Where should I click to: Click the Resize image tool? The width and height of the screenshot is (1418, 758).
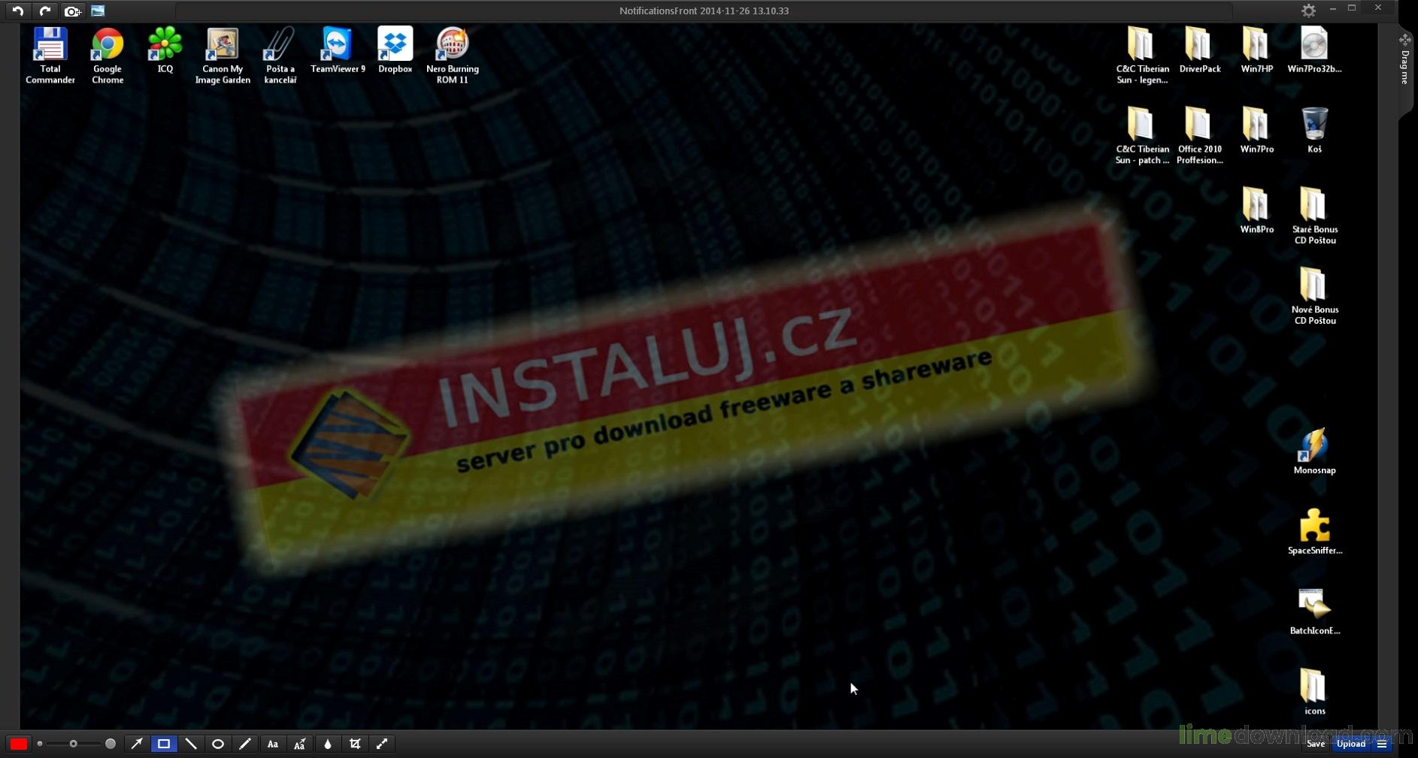coord(382,744)
